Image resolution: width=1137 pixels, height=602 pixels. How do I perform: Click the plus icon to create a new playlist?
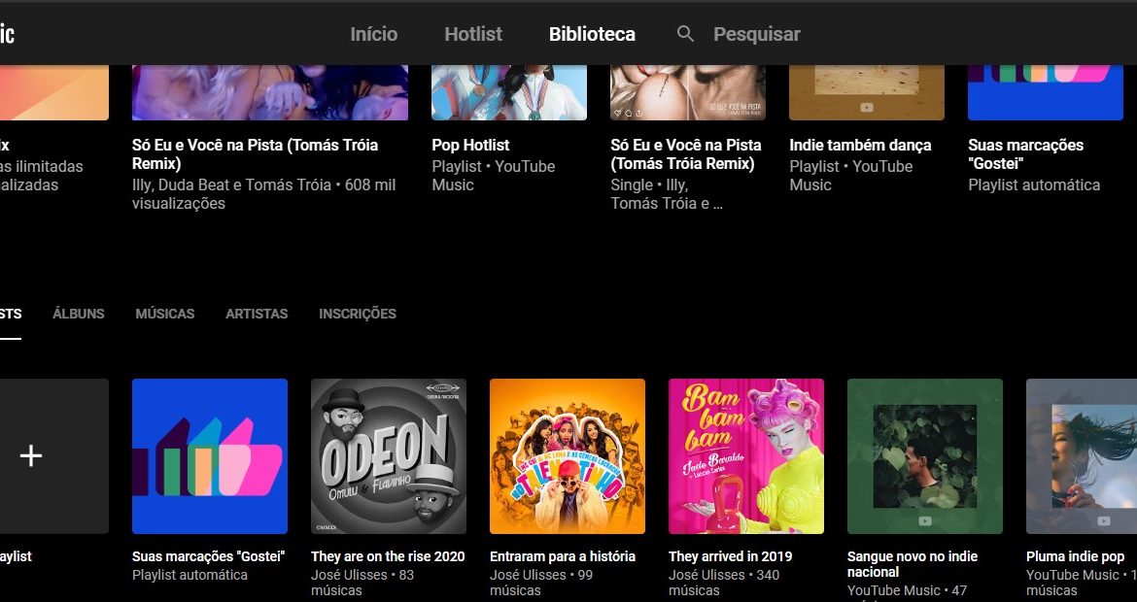30,455
